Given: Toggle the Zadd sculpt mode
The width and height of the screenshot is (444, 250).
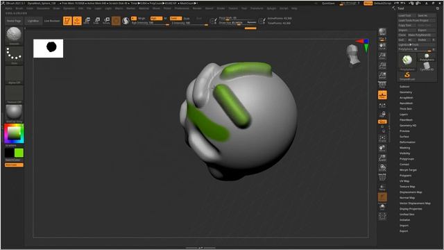Looking at the screenshot, I should click(176, 18).
